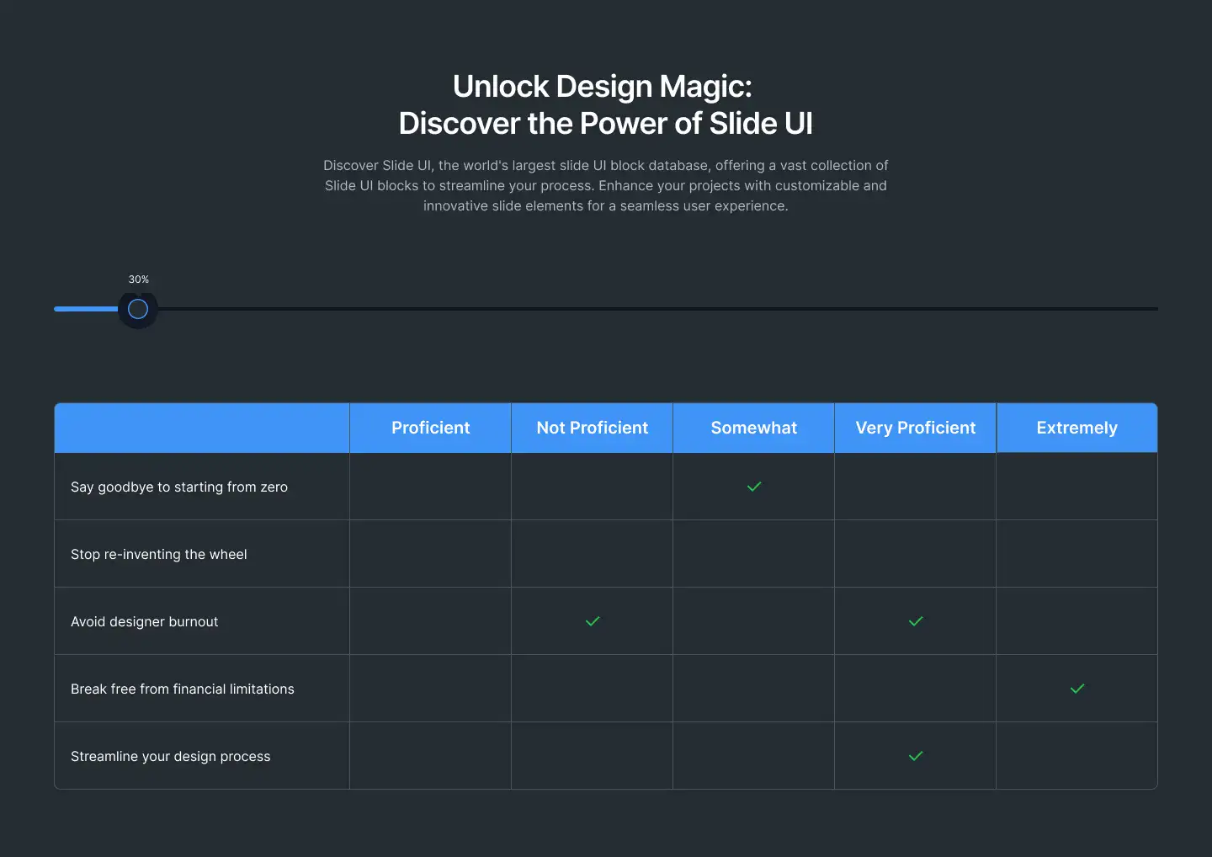Click the Very Proficient checkmark for Streamline row

[x=916, y=756]
